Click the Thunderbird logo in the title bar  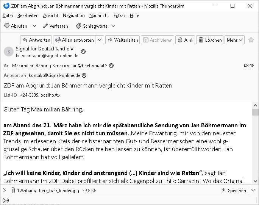[x=6, y=6]
